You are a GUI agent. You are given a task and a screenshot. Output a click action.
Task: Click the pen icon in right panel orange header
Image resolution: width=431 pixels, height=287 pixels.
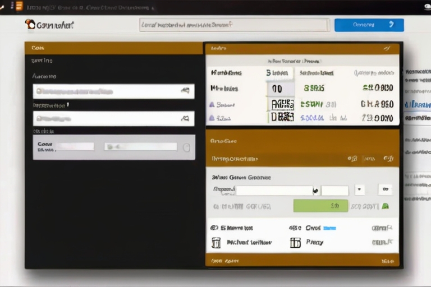tap(387, 49)
